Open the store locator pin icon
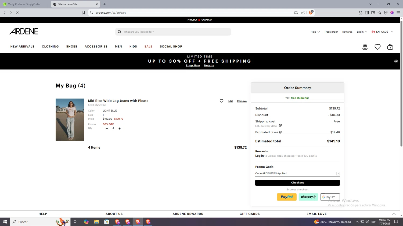This screenshot has width=403, height=226. click(x=365, y=47)
